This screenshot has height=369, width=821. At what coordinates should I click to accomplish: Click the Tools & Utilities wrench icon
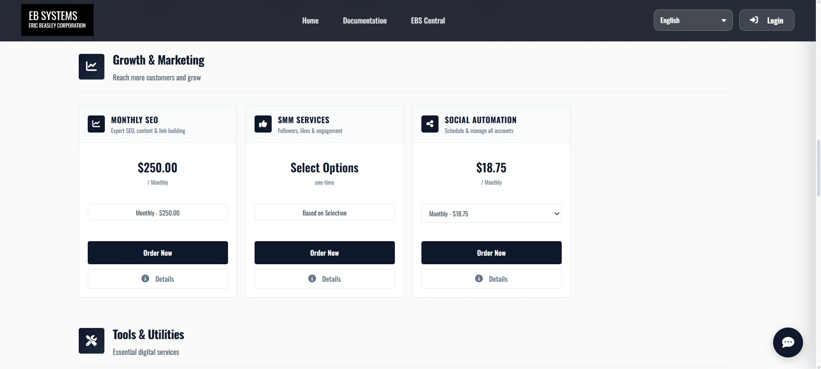point(92,341)
